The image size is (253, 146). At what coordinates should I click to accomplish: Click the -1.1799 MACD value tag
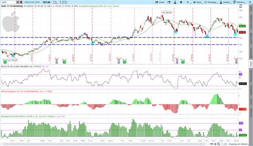[x=242, y=109]
